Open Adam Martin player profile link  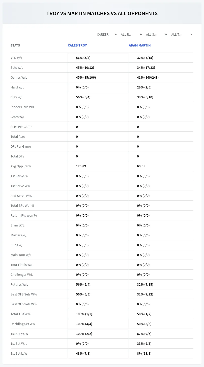140,45
